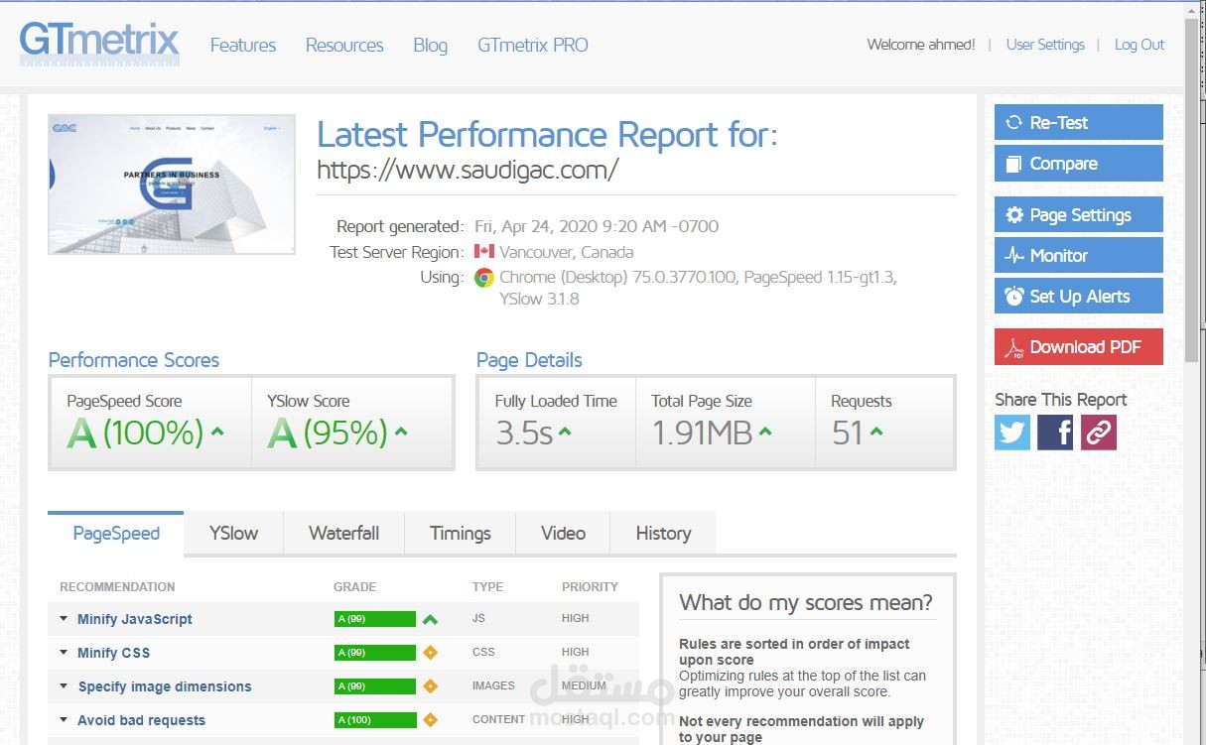Open the Video tab
Screen dimensions: 1206x745
click(x=563, y=534)
